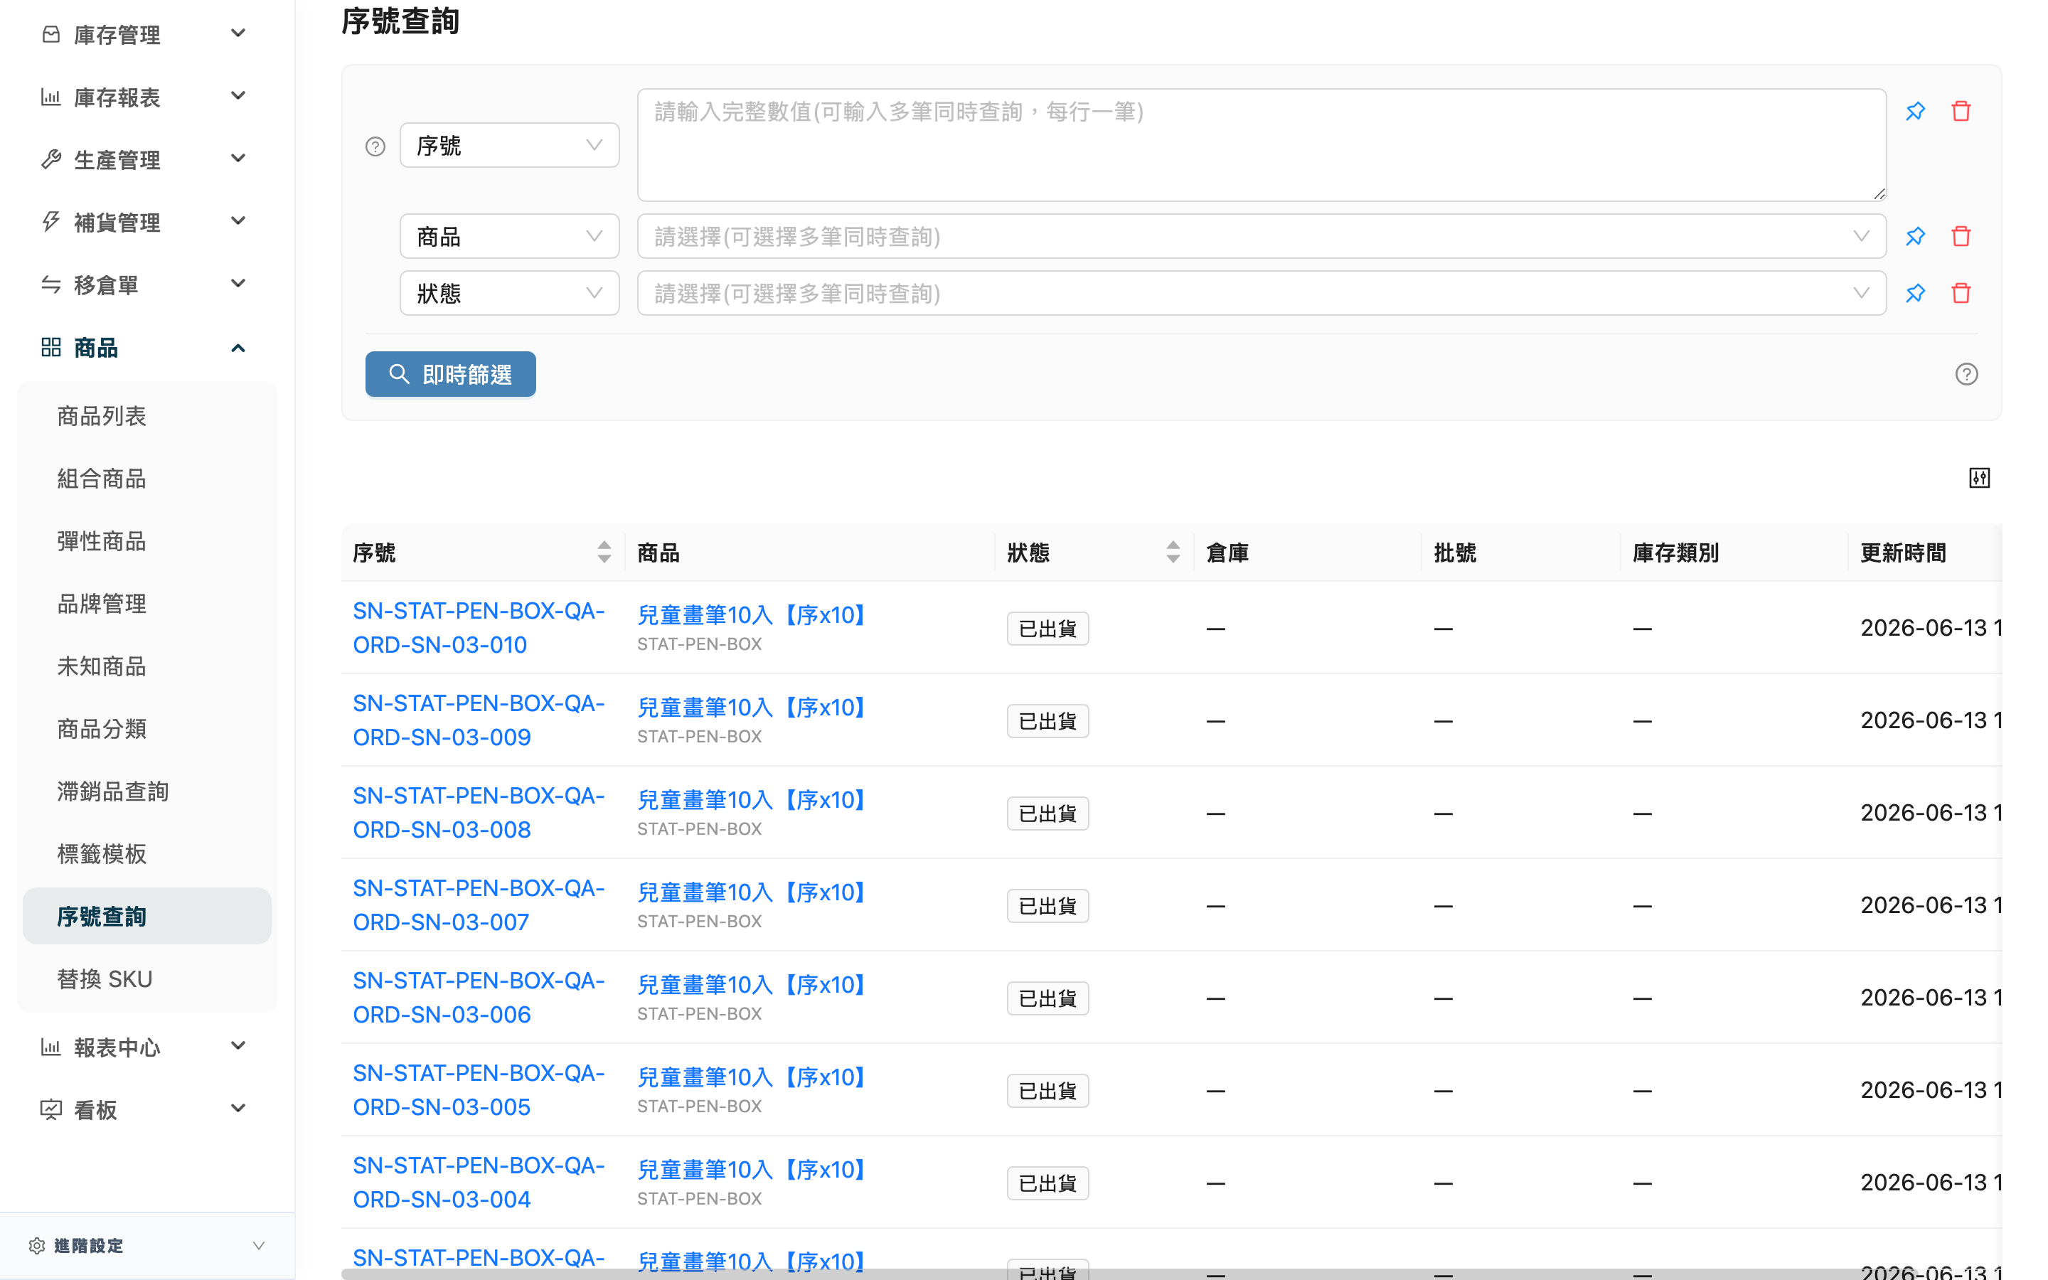
Task: Open filter panel help question mark
Action: (x=1966, y=374)
